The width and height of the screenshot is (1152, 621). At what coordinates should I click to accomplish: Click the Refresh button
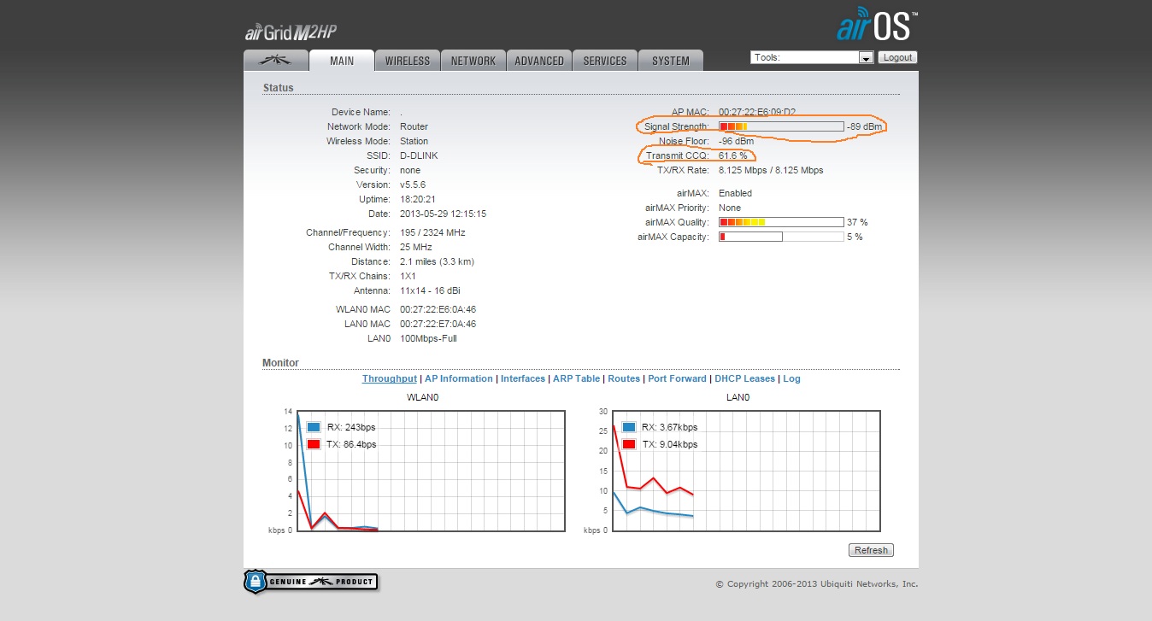(871, 550)
